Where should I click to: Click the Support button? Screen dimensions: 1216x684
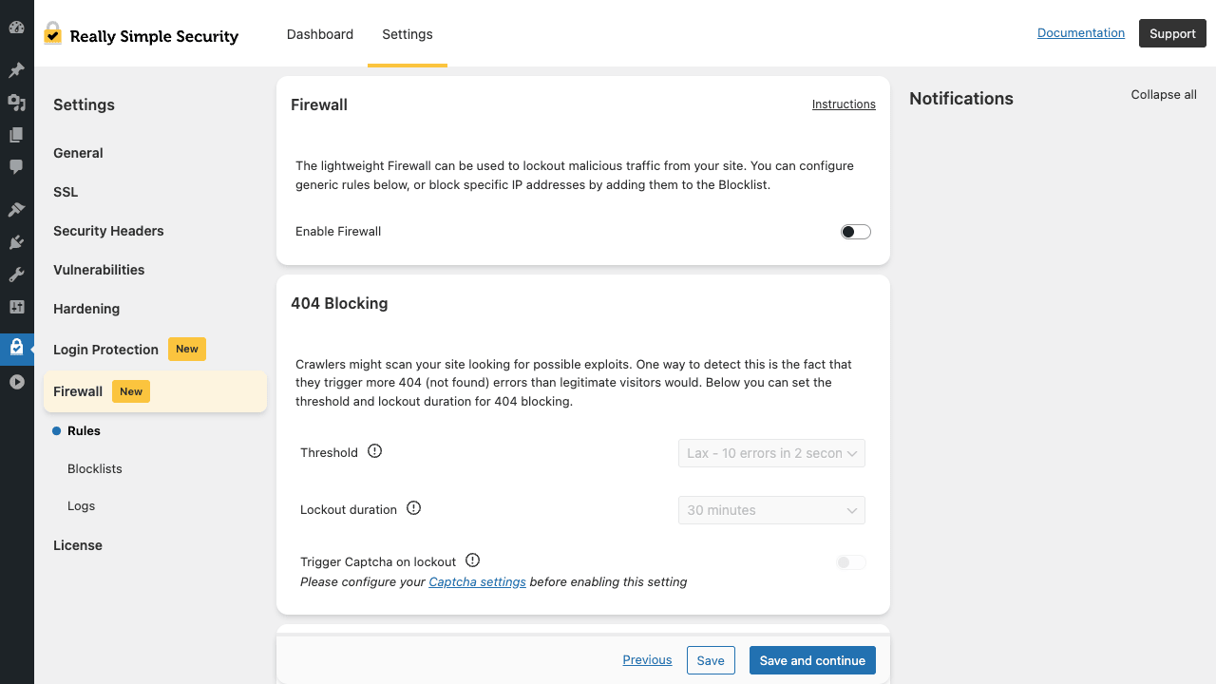click(1172, 33)
